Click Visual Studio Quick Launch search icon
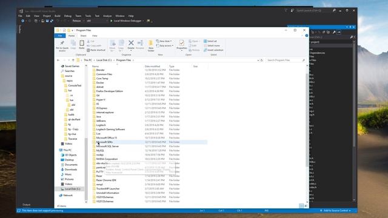Screen dimensions: 388x218 [x=334, y=10]
